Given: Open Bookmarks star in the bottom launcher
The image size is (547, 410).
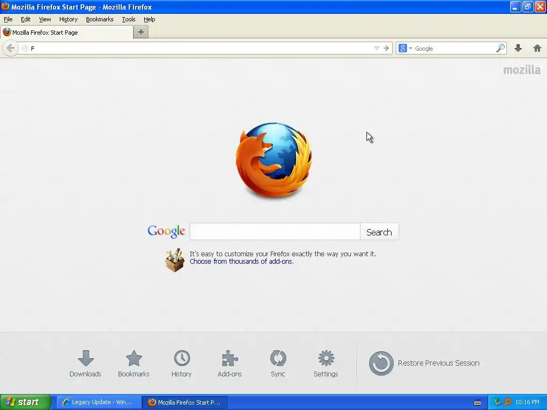Looking at the screenshot, I should point(134,364).
